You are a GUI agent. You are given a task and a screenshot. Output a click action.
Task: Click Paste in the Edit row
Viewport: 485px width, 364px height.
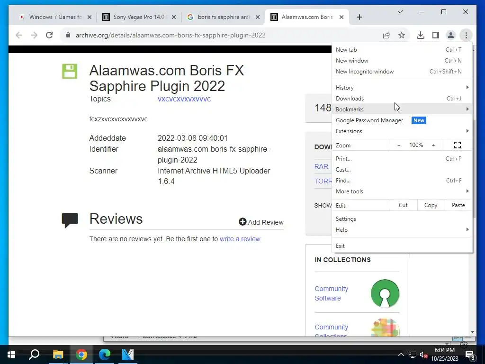point(458,205)
